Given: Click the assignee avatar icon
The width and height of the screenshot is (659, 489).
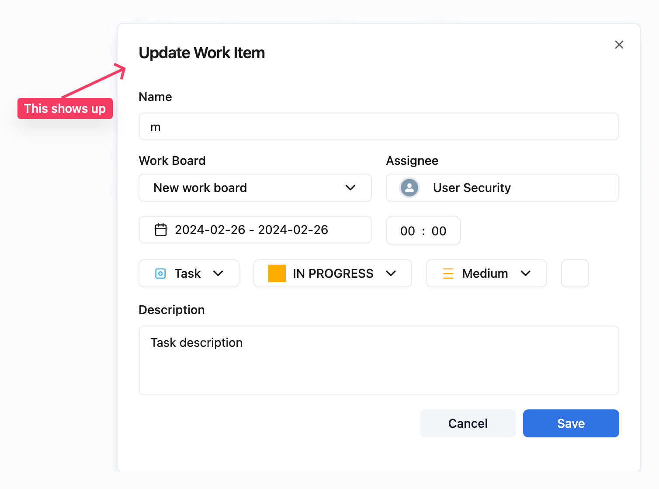Looking at the screenshot, I should [409, 188].
